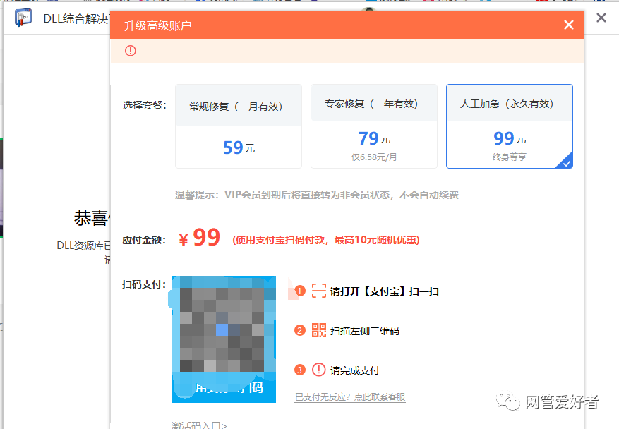Click the 应付金额 label
The height and width of the screenshot is (429, 619).
click(144, 240)
